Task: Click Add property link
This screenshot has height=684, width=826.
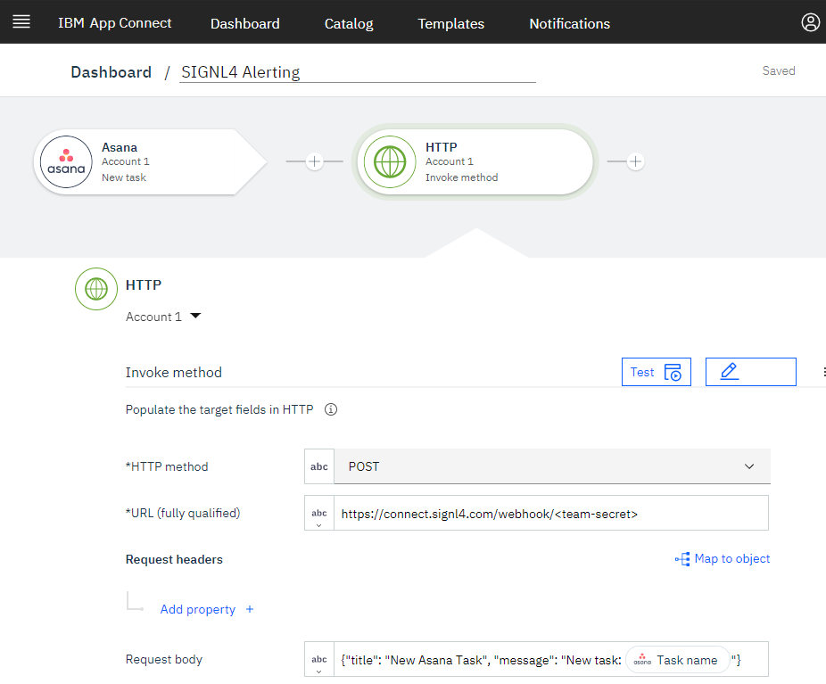Action: [x=197, y=609]
